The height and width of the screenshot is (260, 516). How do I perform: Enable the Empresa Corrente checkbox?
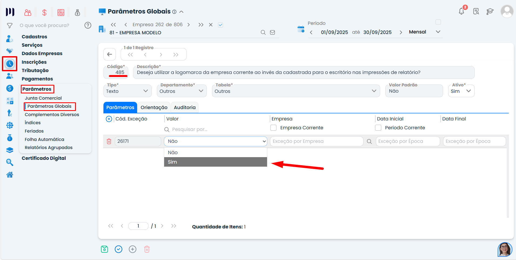point(274,128)
